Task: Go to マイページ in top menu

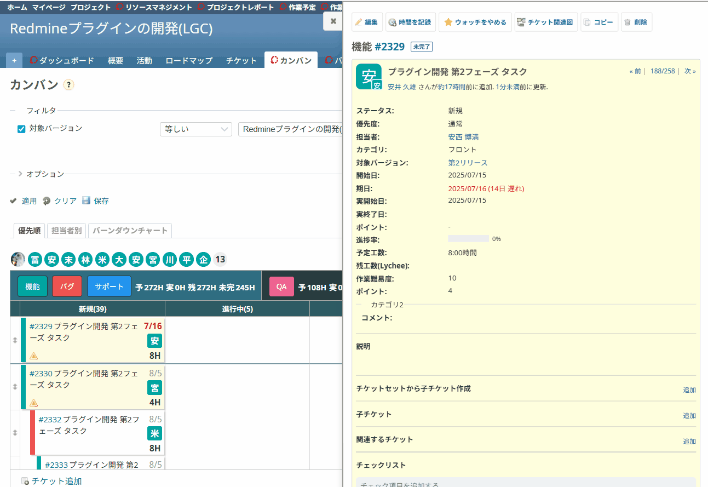Action: pyautogui.click(x=49, y=7)
